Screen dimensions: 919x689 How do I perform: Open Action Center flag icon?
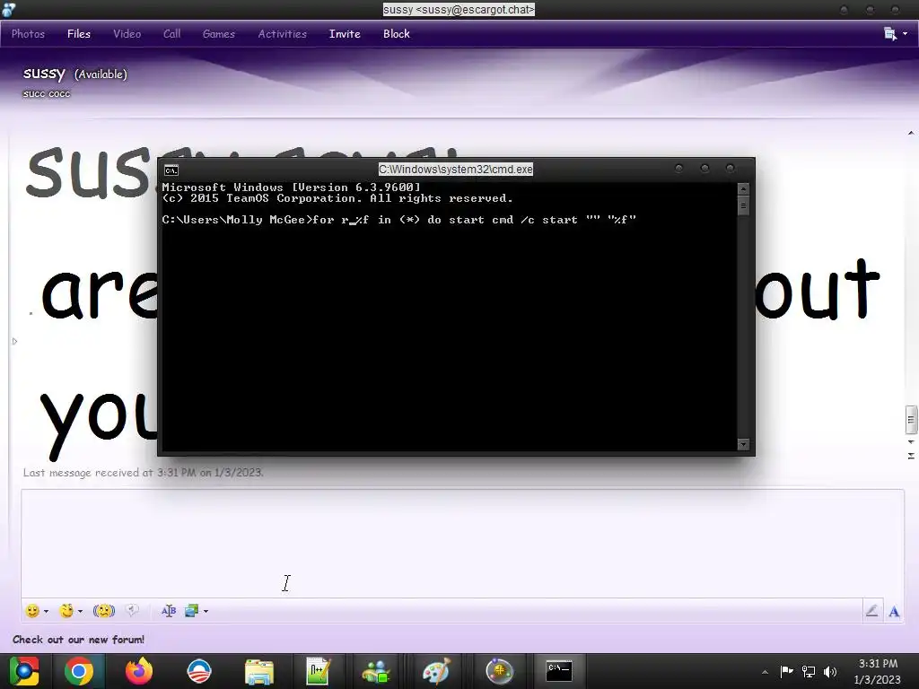click(786, 671)
